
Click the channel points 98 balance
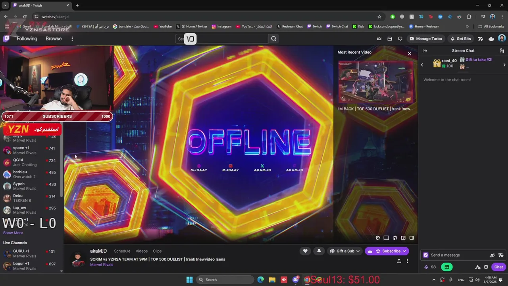tap(430, 267)
